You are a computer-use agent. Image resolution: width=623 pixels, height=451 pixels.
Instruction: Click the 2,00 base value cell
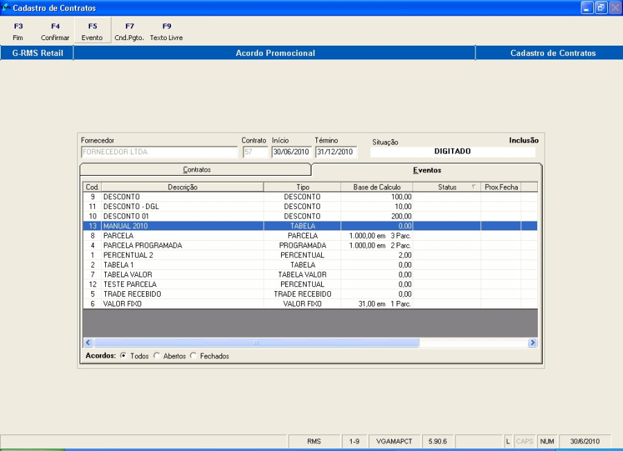[x=377, y=255]
